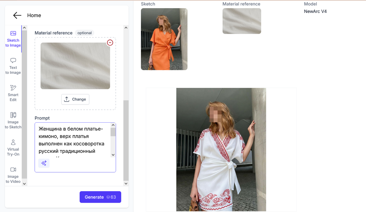
Task: Click the fabric material reference thumbnail
Action: [x=242, y=21]
